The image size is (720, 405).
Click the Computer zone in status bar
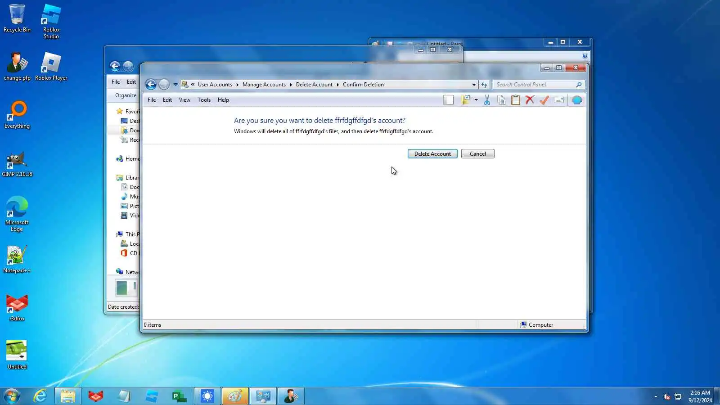(x=536, y=325)
